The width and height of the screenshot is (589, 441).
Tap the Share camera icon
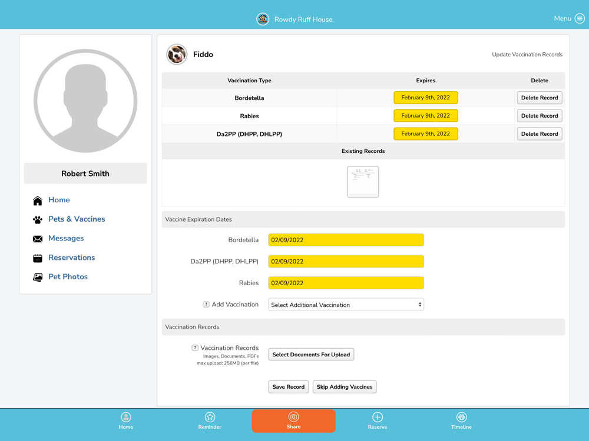click(293, 417)
